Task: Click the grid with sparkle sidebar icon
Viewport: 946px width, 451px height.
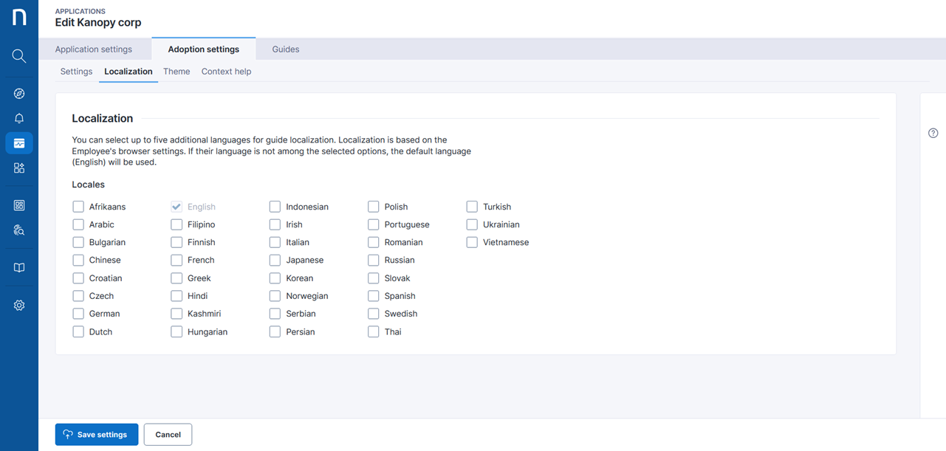Action: tap(19, 168)
